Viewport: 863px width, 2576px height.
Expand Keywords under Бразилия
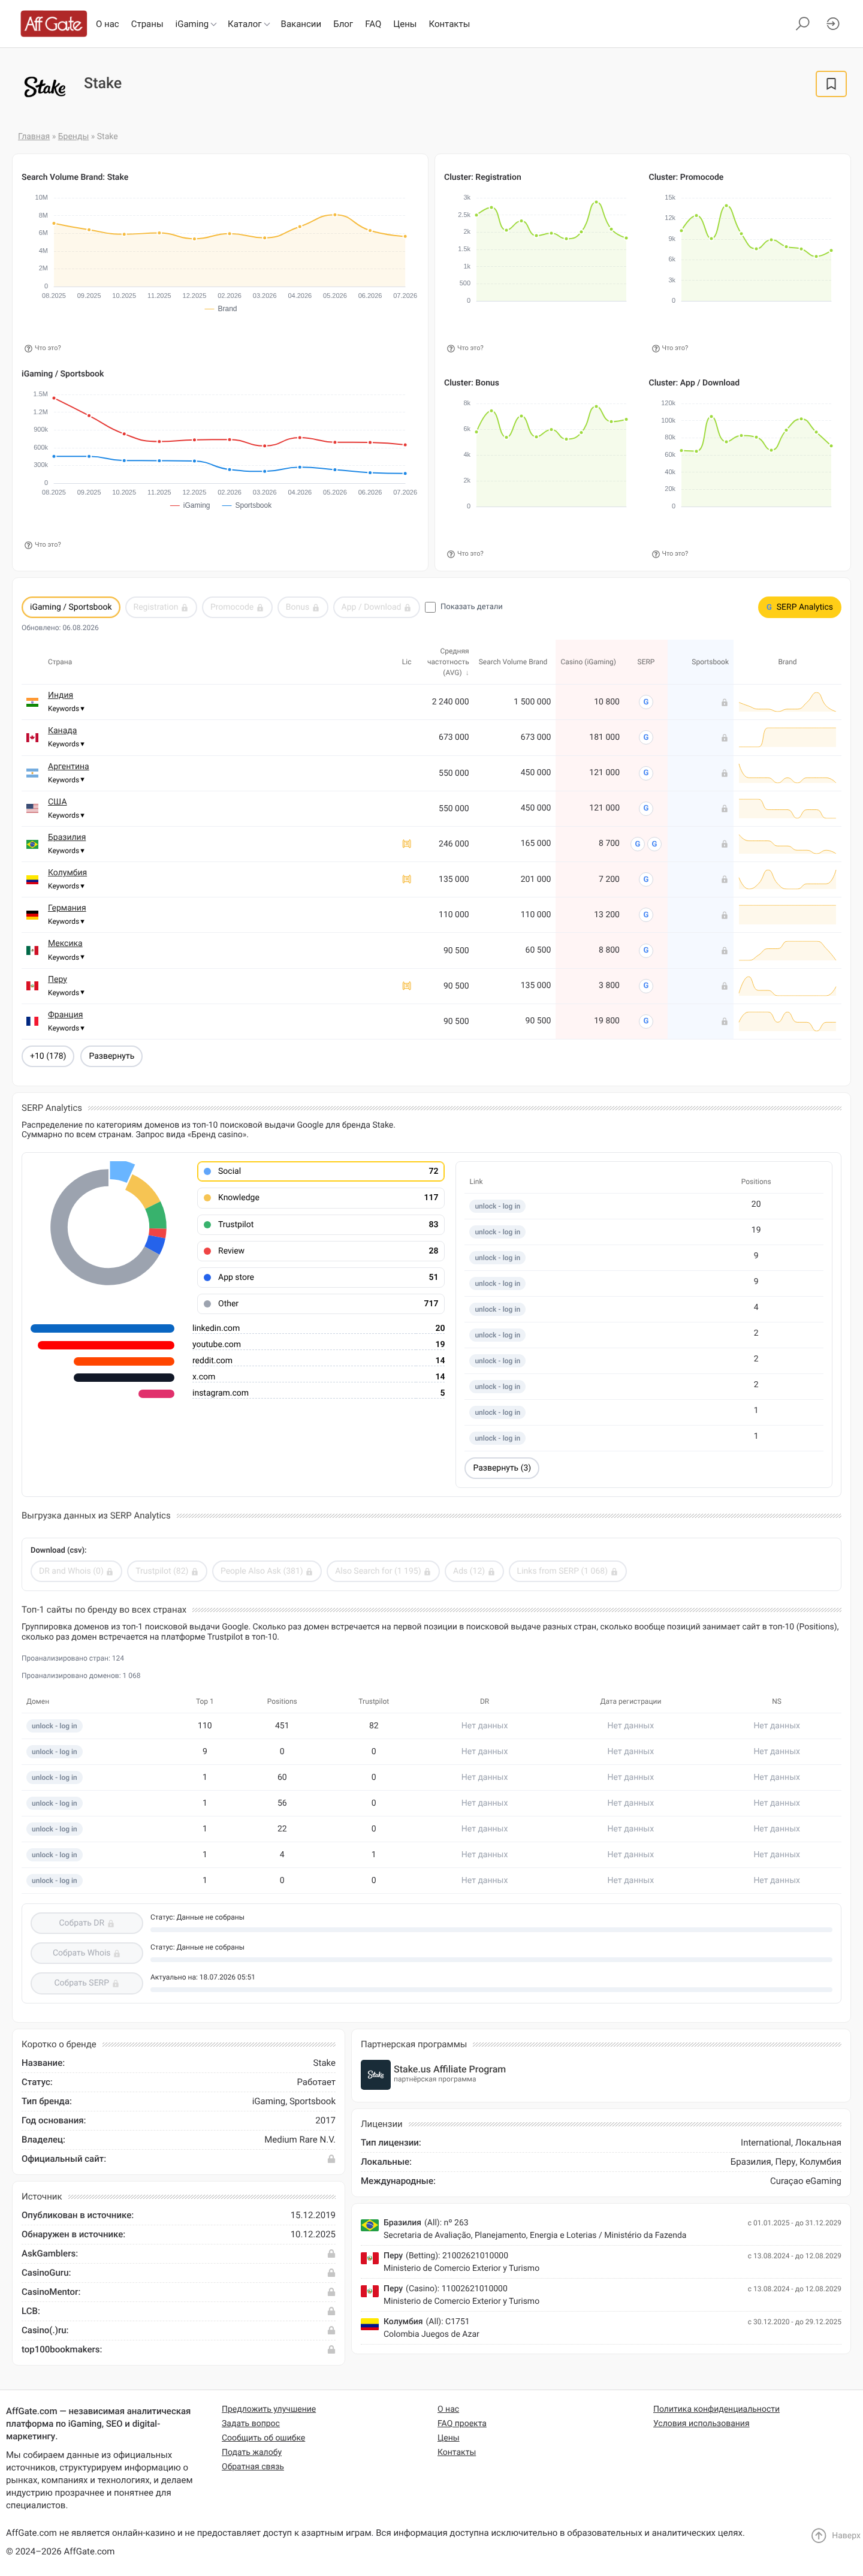pyautogui.click(x=66, y=851)
